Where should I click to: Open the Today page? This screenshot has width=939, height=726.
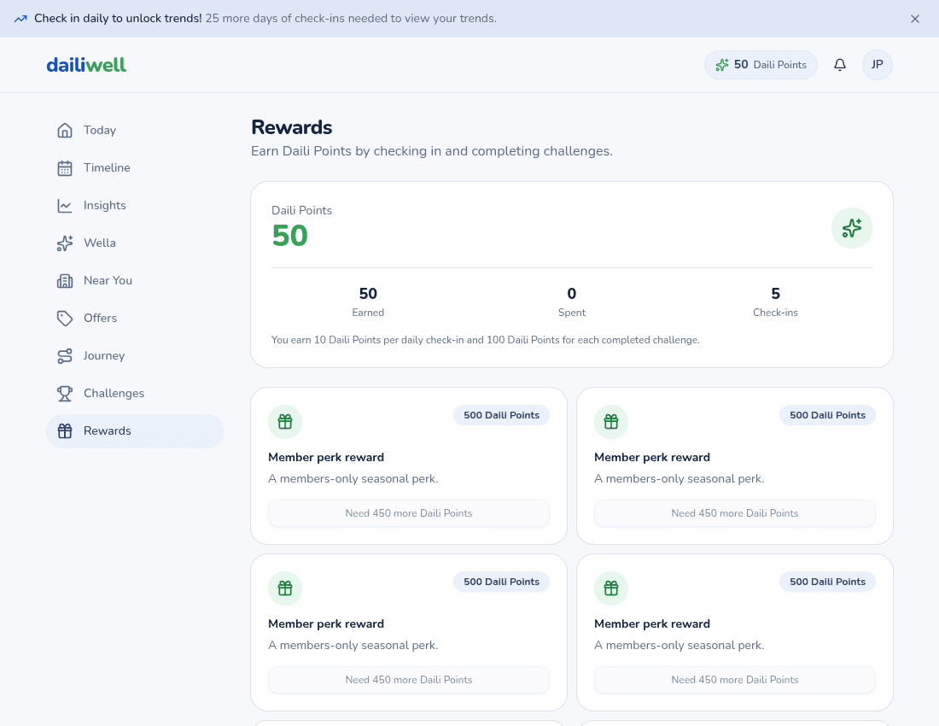coord(135,130)
